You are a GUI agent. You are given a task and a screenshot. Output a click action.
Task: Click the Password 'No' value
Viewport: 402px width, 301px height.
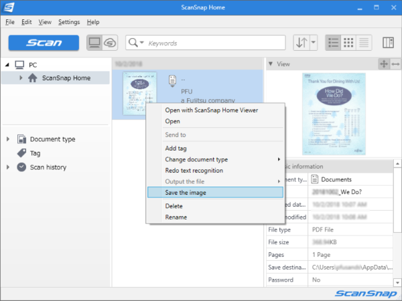[x=316, y=280]
